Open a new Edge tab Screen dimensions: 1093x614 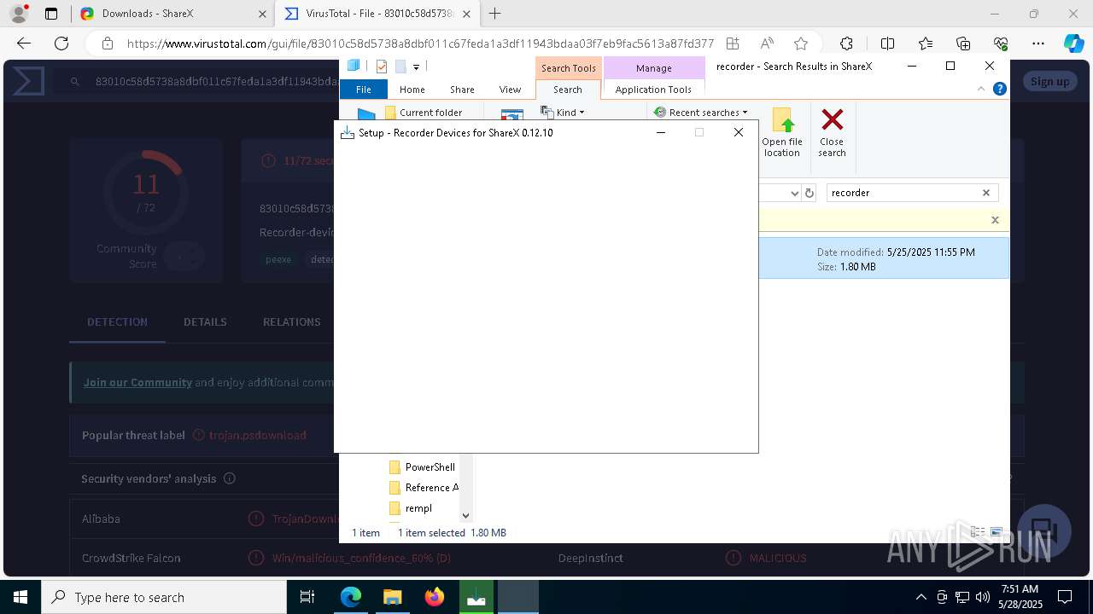pyautogui.click(x=494, y=14)
